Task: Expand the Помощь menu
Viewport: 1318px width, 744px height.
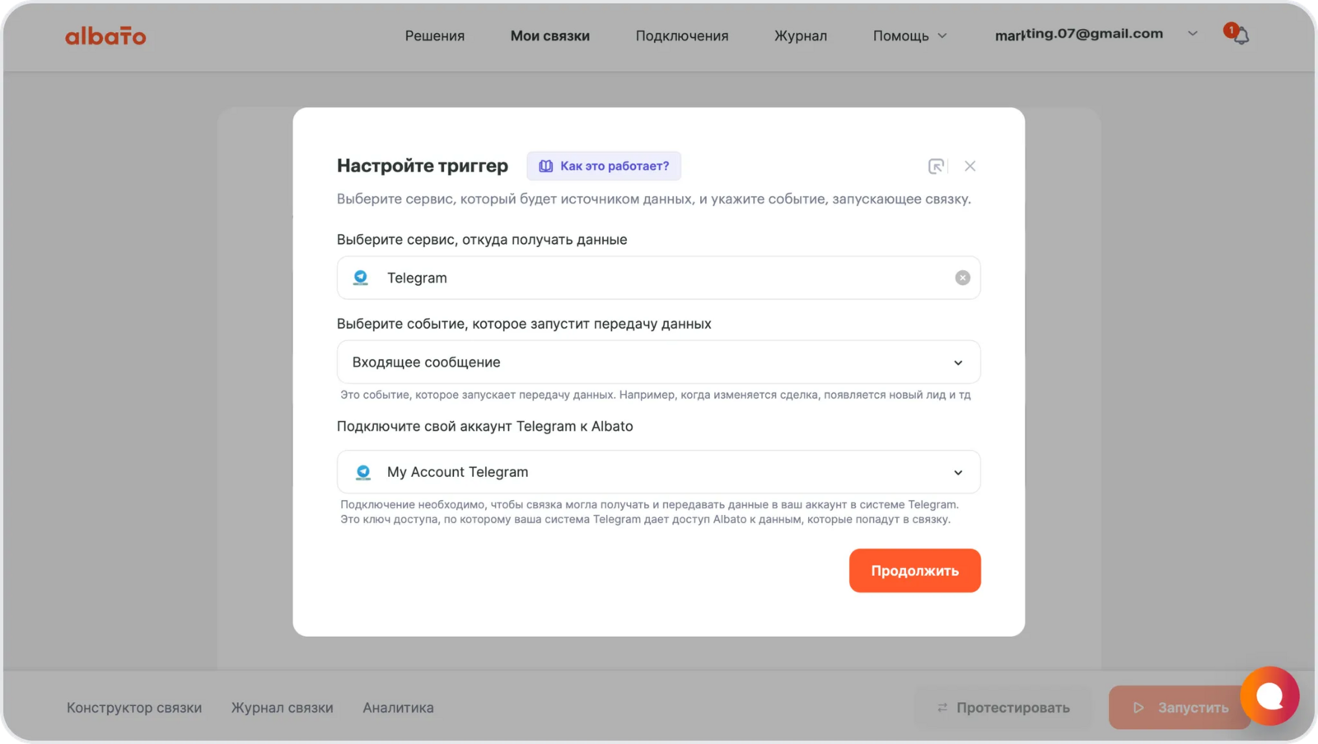Action: pyautogui.click(x=909, y=36)
